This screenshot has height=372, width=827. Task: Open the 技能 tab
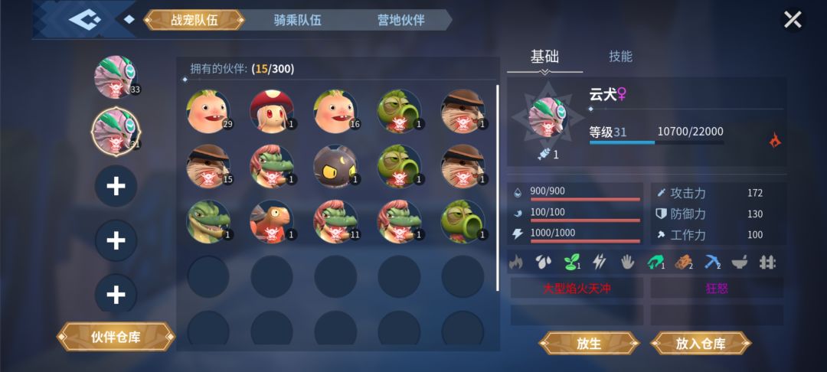coord(621,57)
